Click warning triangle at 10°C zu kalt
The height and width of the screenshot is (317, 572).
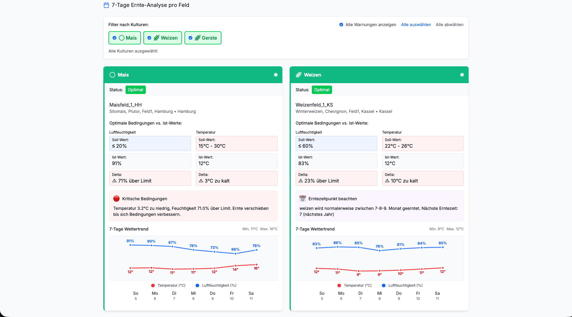click(x=387, y=181)
